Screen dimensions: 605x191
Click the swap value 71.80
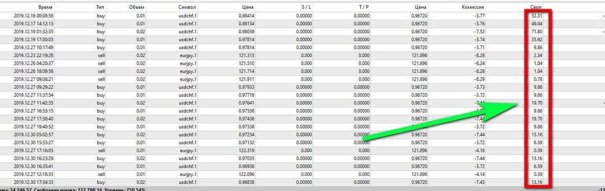(x=536, y=32)
